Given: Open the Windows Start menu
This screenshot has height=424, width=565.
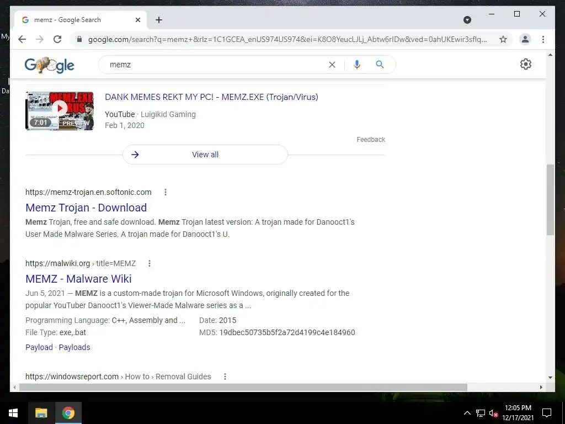Looking at the screenshot, I should (x=13, y=413).
